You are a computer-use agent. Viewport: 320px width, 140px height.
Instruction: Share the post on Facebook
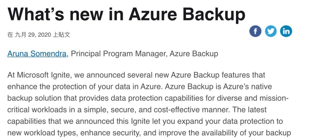[x=255, y=31]
